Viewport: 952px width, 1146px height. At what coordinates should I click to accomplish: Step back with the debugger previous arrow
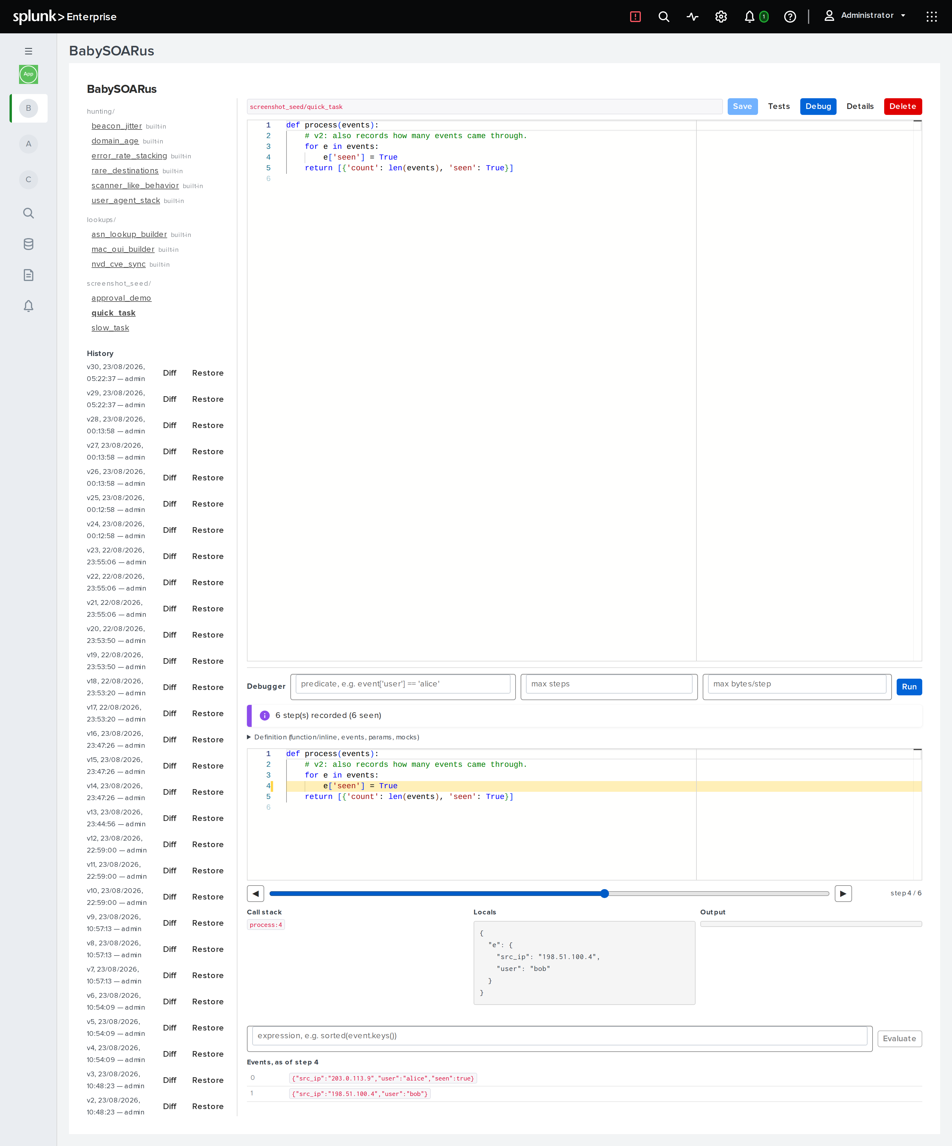pos(255,893)
